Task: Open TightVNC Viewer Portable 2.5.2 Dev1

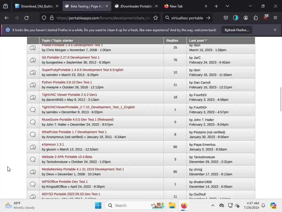Action: click(x=69, y=95)
